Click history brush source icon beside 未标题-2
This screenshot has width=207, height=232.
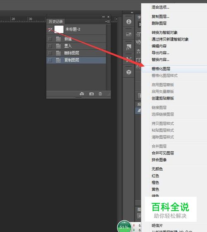click(x=50, y=29)
